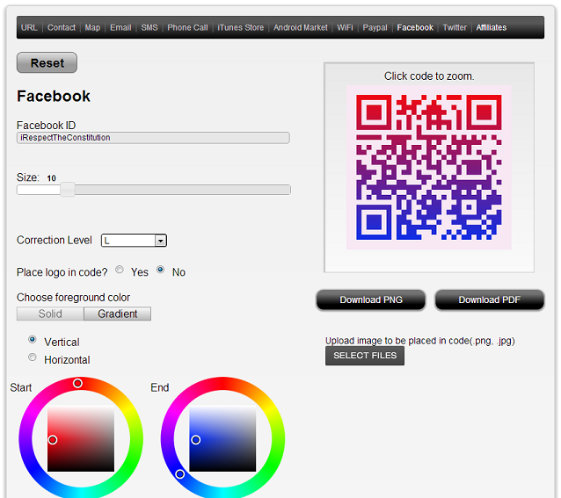Image resolution: width=561 pixels, height=498 pixels.
Task: Click the SELECT FILES upload button
Action: (365, 356)
